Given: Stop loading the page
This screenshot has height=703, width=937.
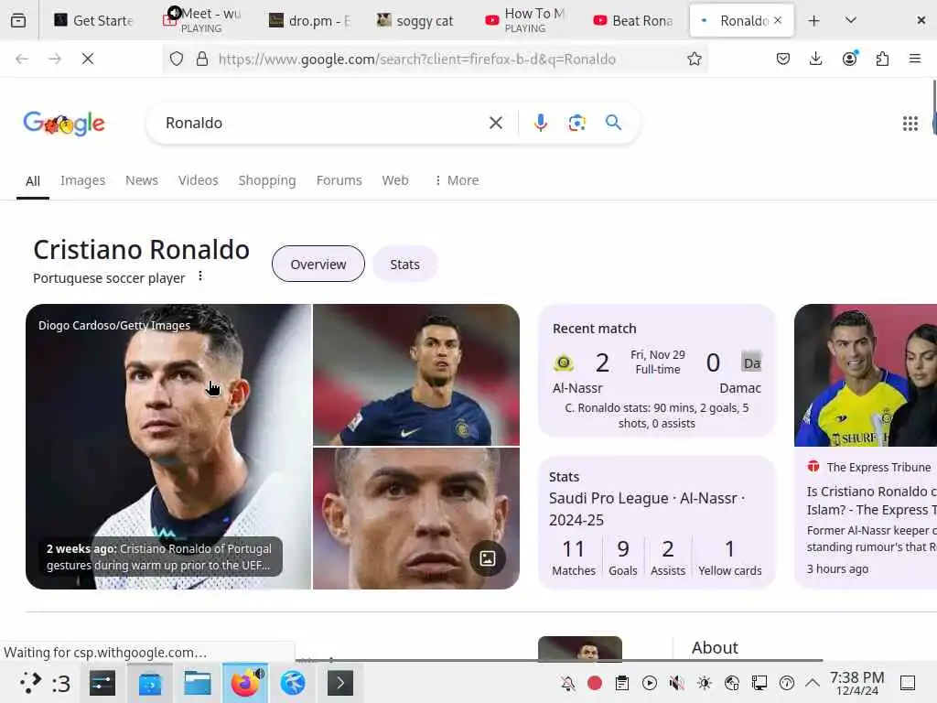Looking at the screenshot, I should 87,59.
